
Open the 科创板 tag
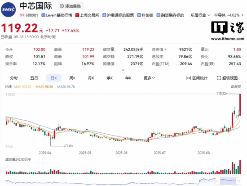(145, 15)
